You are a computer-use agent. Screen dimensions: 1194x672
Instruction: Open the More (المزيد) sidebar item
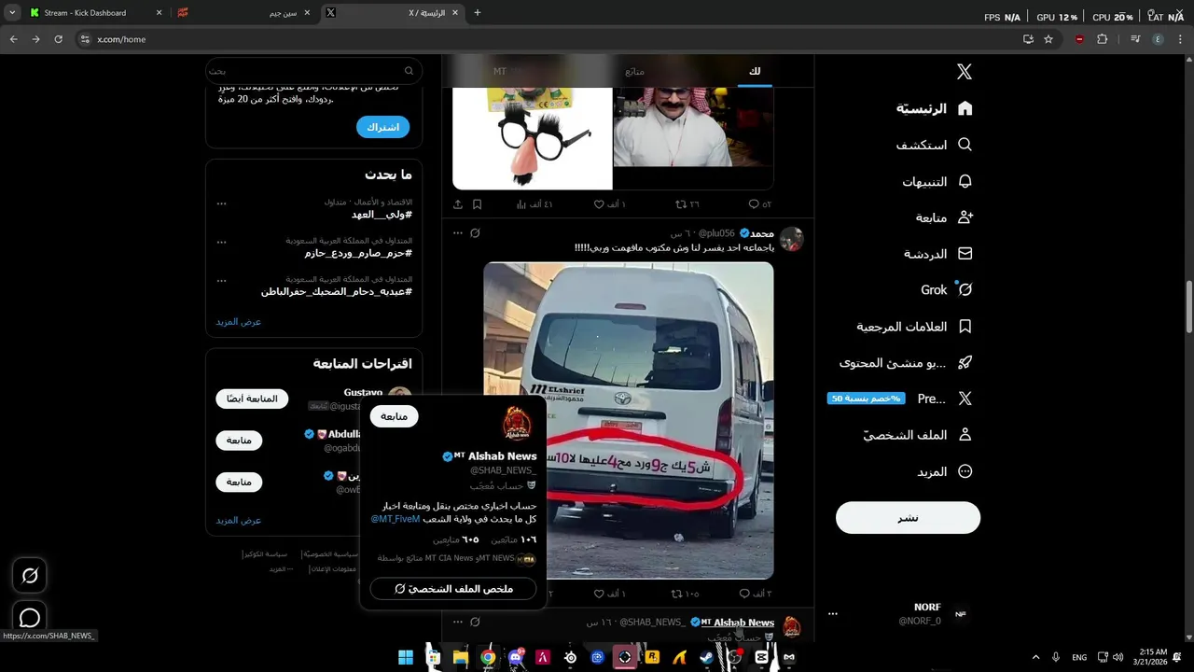click(x=944, y=471)
